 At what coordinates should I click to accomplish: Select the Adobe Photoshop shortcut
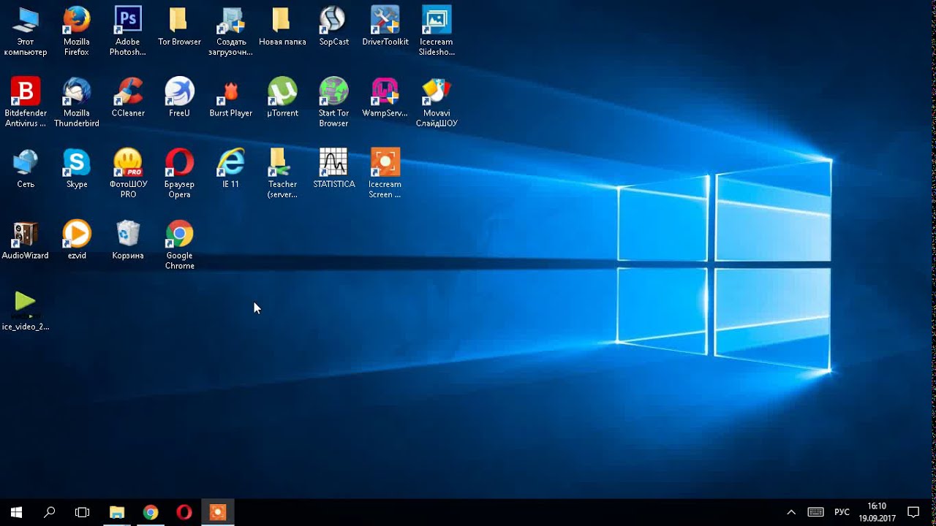(x=128, y=31)
